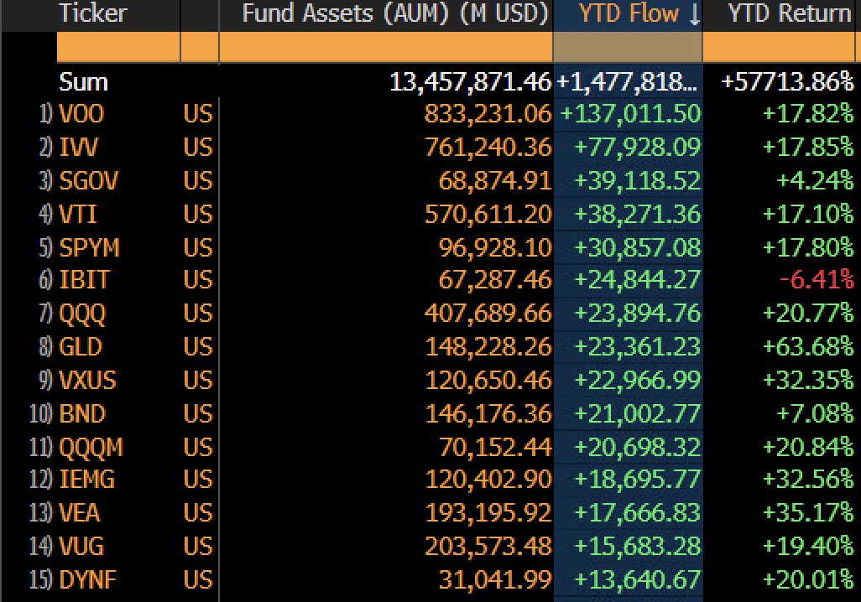Open the SGOV fund entry

point(87,181)
